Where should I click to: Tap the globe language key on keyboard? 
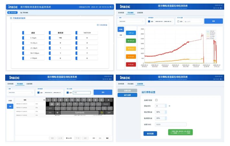[57, 113]
